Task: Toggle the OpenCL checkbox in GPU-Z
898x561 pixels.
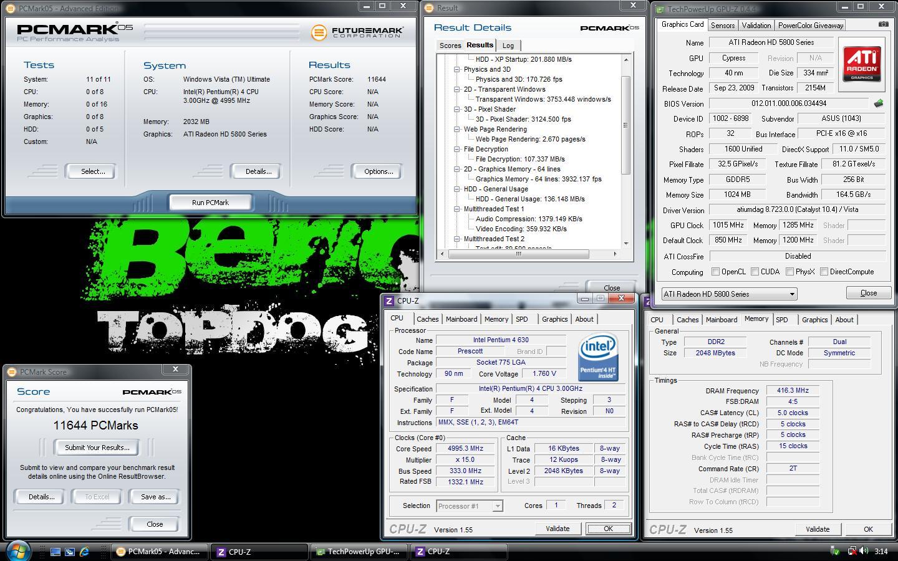Action: (x=716, y=272)
